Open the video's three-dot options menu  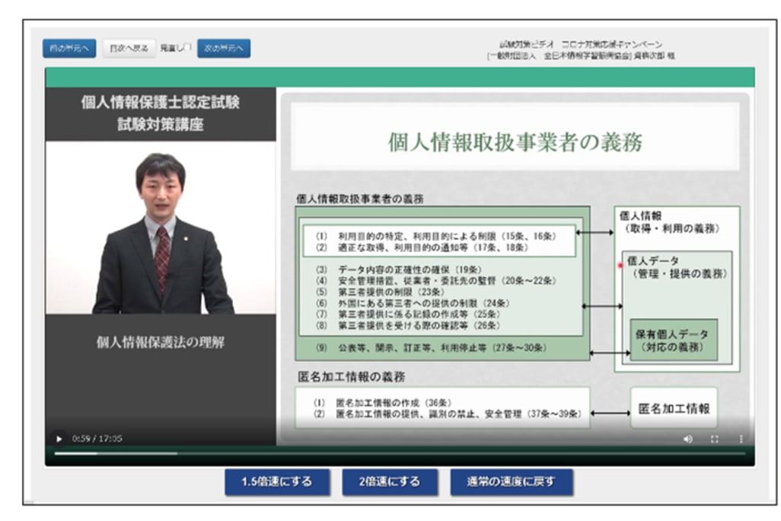tap(741, 439)
